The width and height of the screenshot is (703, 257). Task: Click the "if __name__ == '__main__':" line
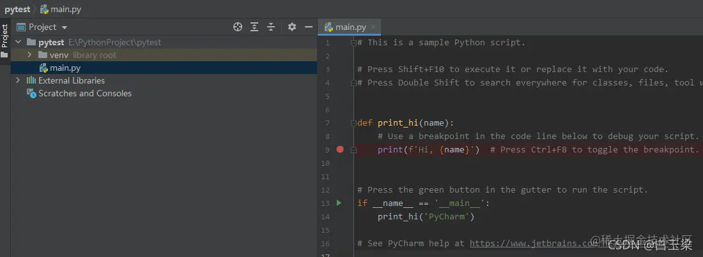click(x=424, y=203)
